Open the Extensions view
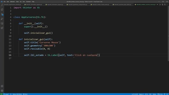The image size is (169, 95). pos(2,28)
